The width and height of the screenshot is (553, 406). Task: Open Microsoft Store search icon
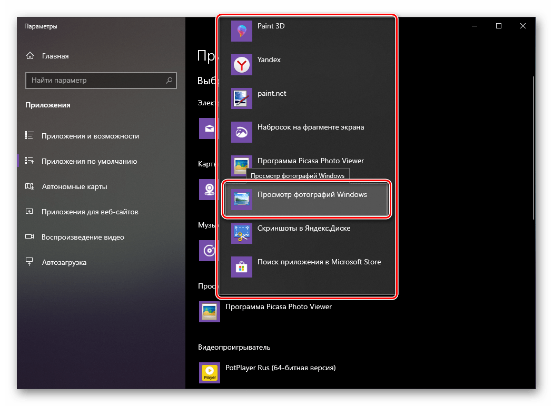coord(242,266)
